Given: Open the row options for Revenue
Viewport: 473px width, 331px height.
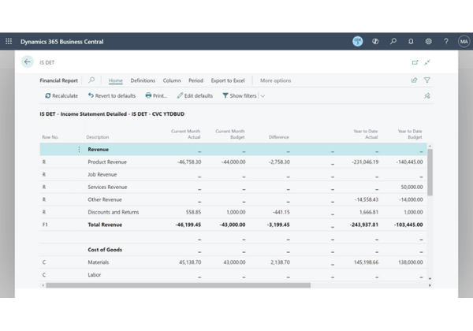Looking at the screenshot, I should (78, 149).
